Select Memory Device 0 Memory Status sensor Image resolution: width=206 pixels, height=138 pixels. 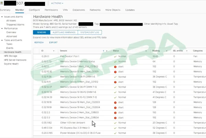click(78, 61)
